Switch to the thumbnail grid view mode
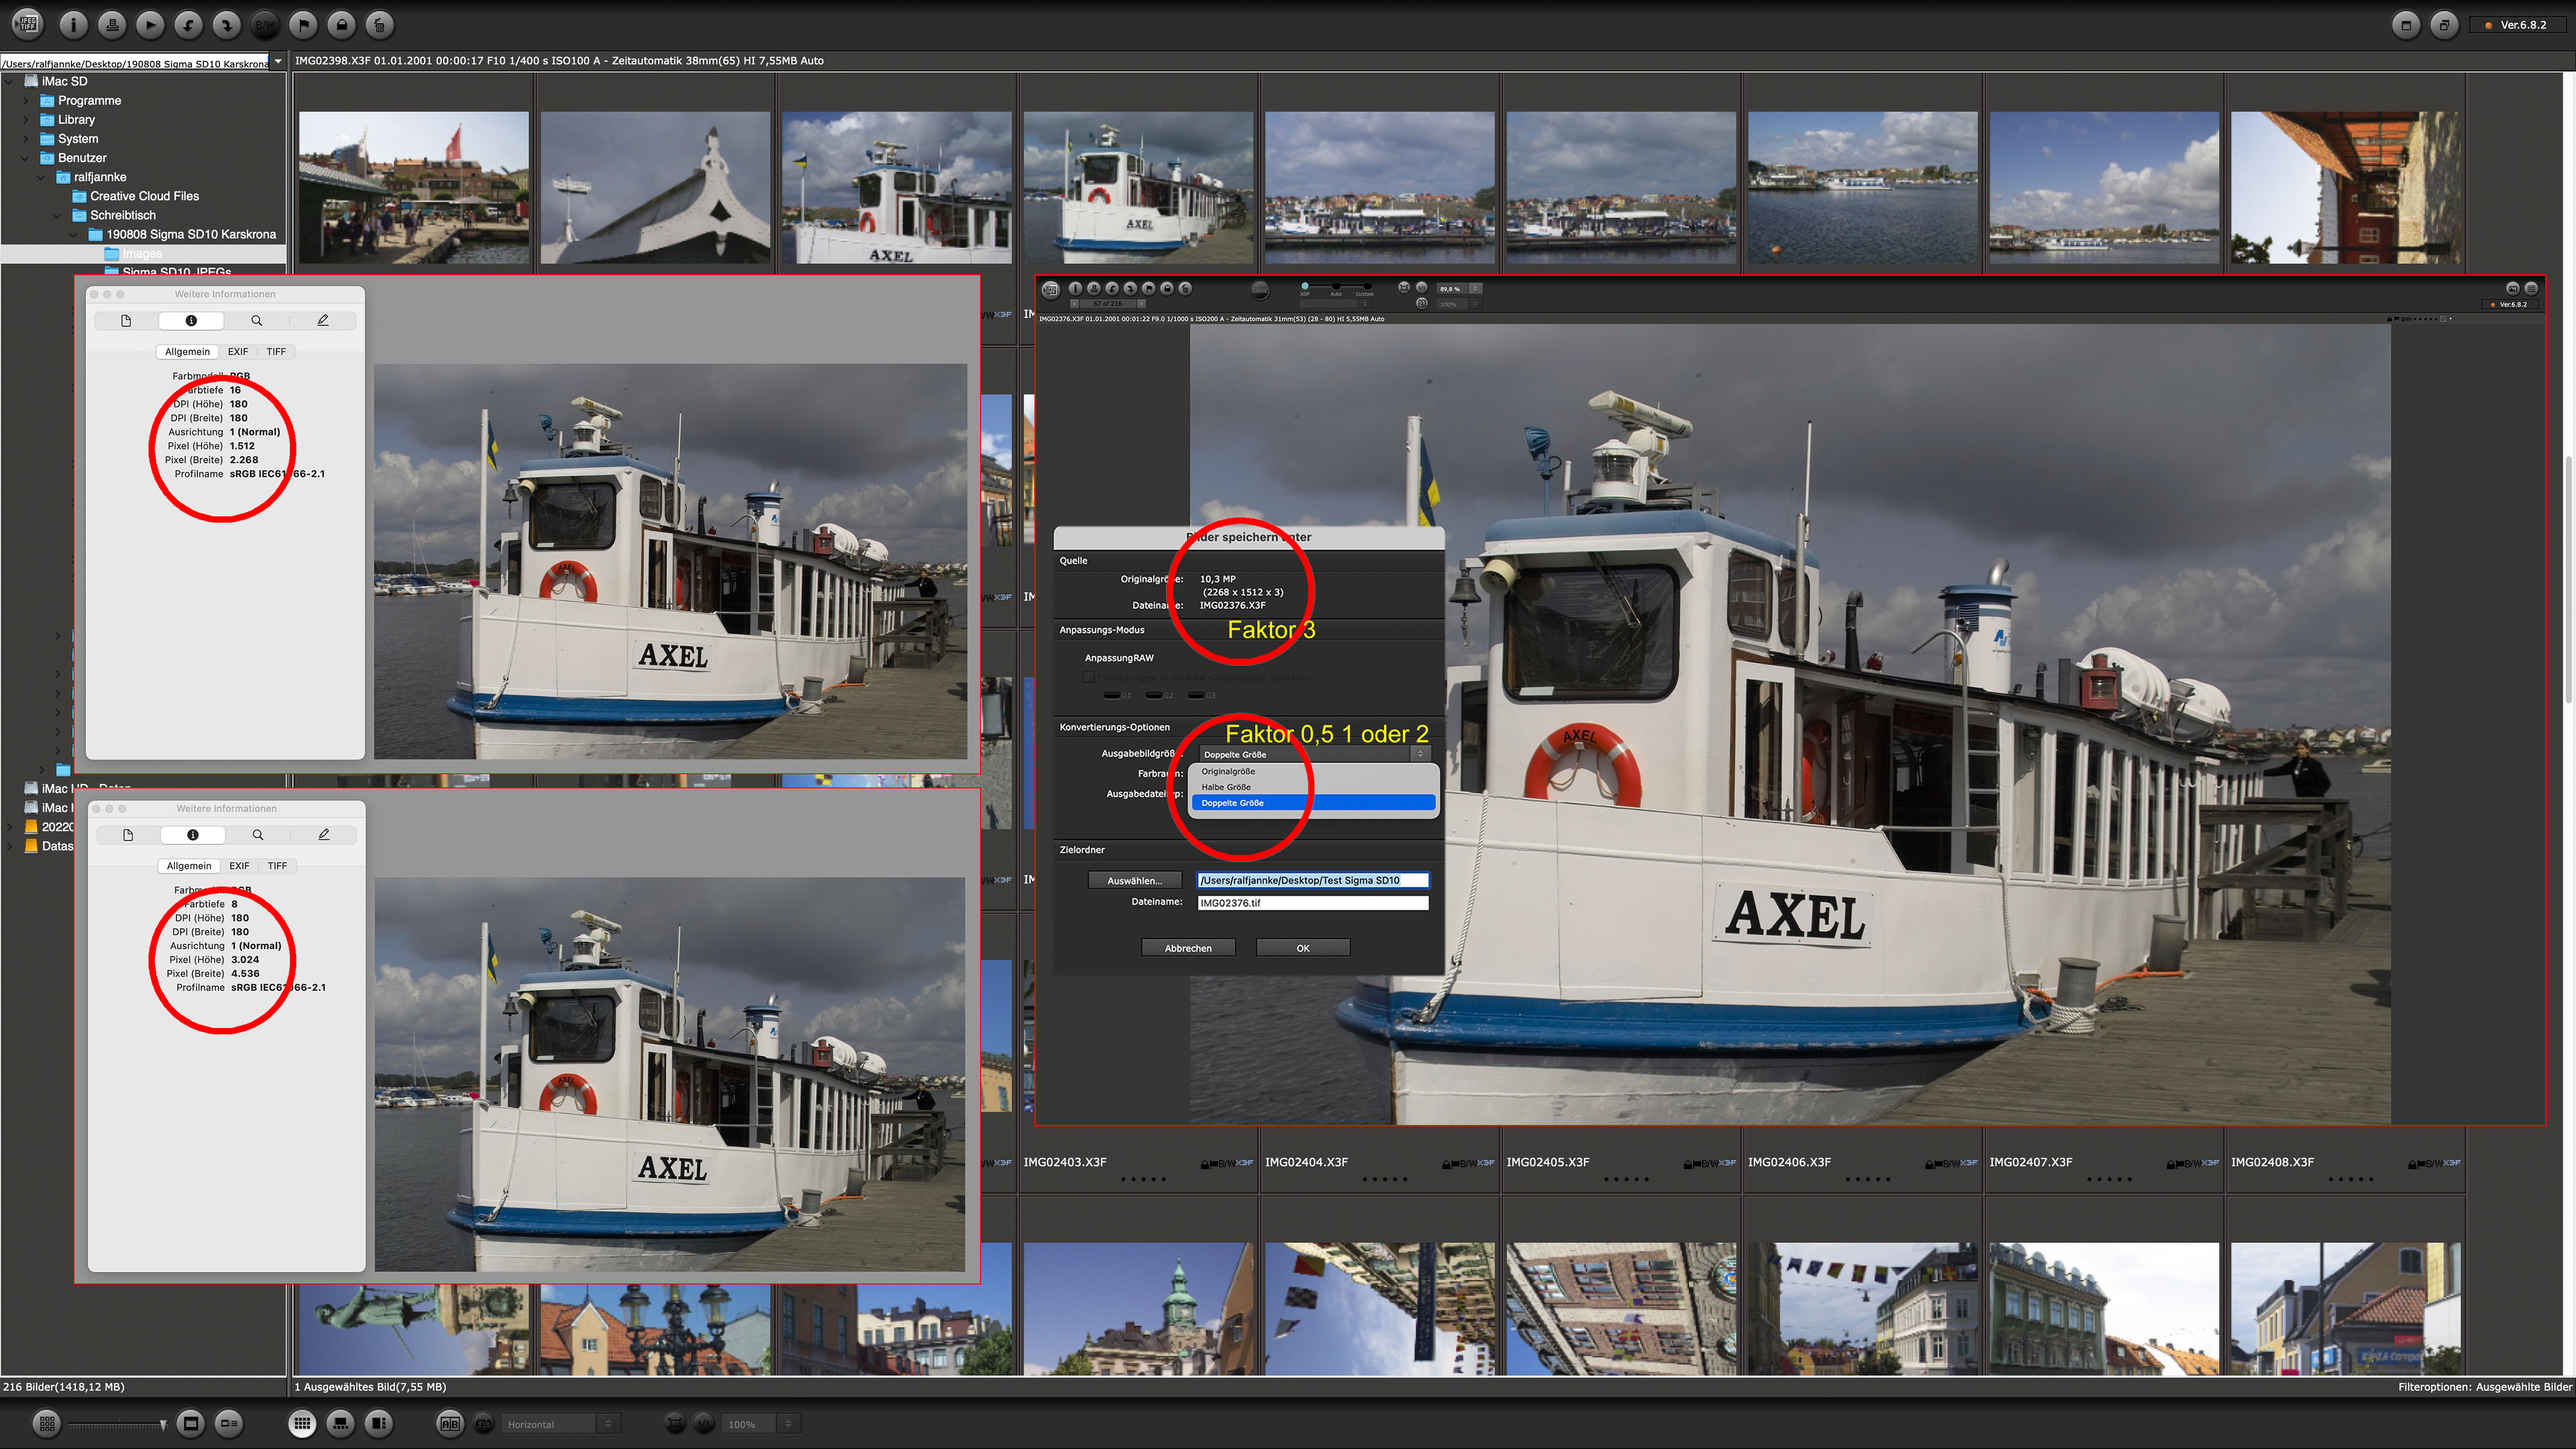The image size is (2576, 1449). (x=302, y=1423)
